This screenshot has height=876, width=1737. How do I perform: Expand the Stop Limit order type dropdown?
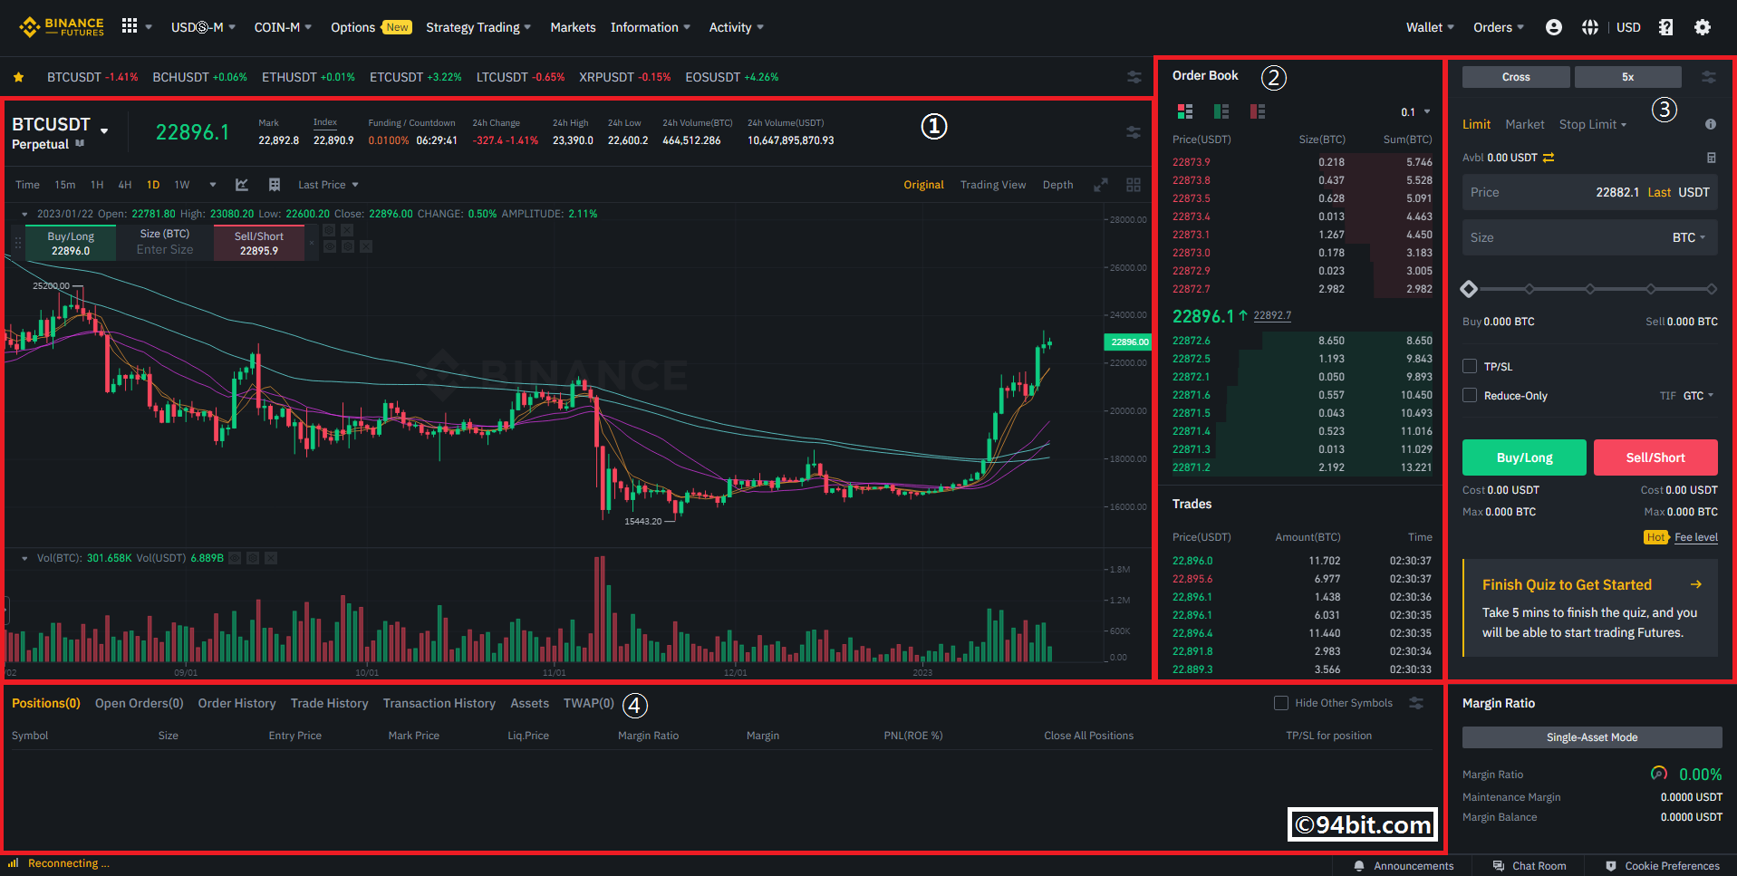click(x=1592, y=124)
